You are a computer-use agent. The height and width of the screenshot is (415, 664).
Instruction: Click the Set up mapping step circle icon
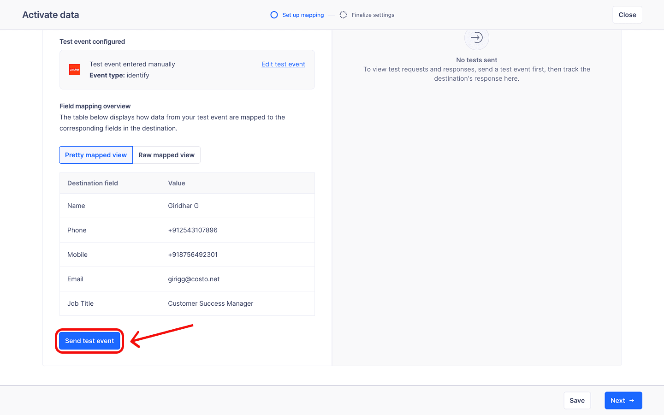(x=274, y=15)
